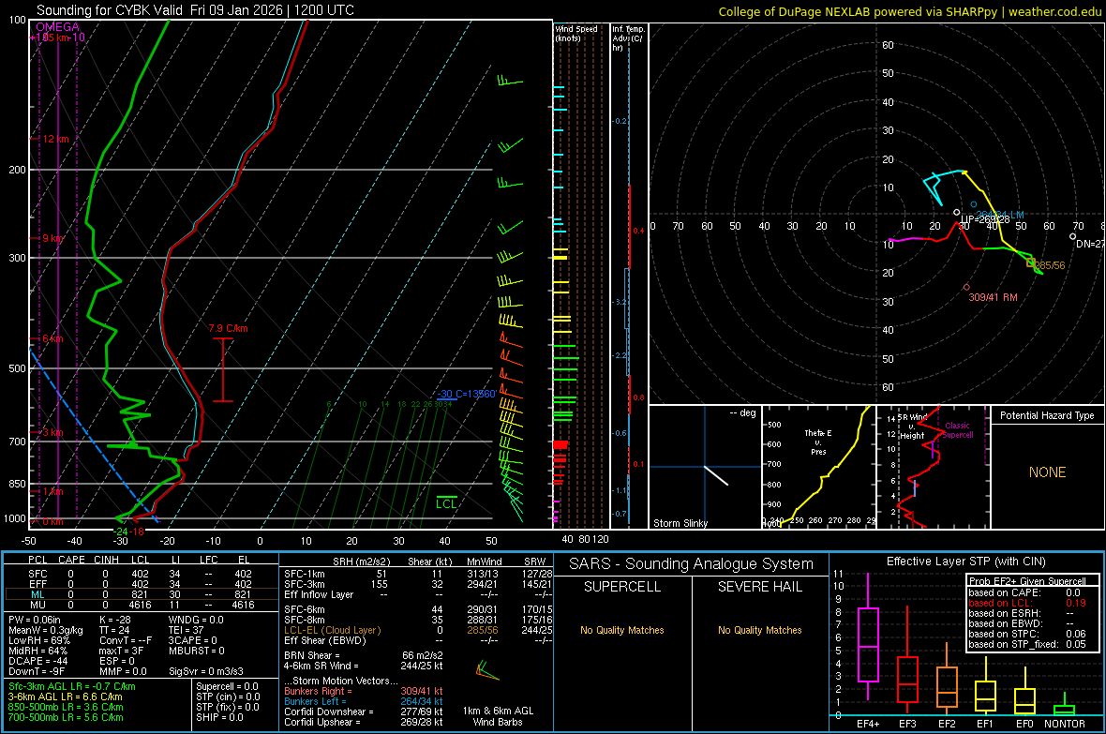
Task: Select the 309/41 RM storm motion label
Action: click(993, 297)
